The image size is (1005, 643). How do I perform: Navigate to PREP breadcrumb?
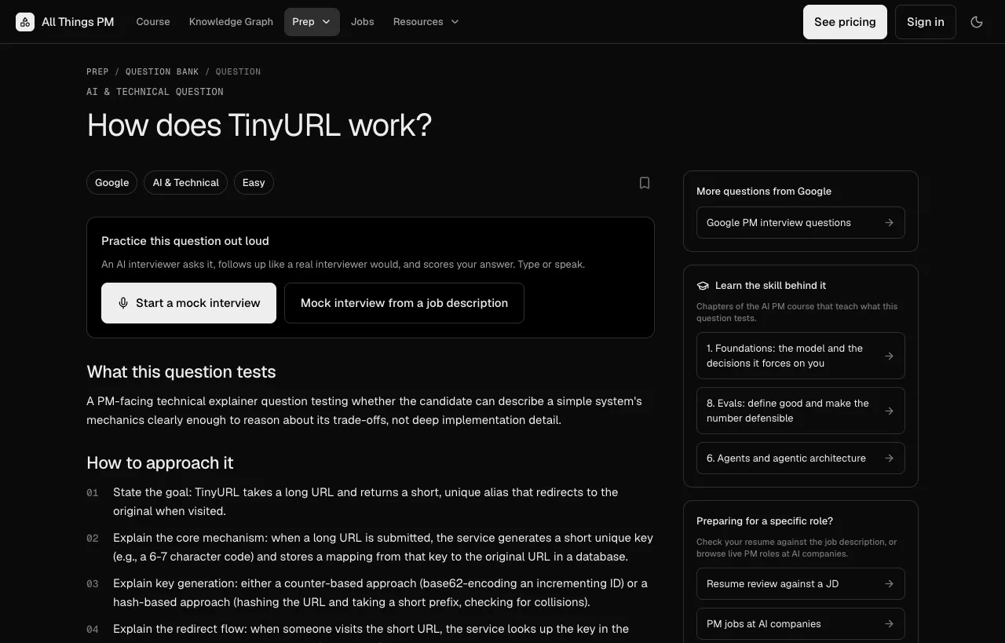click(97, 71)
